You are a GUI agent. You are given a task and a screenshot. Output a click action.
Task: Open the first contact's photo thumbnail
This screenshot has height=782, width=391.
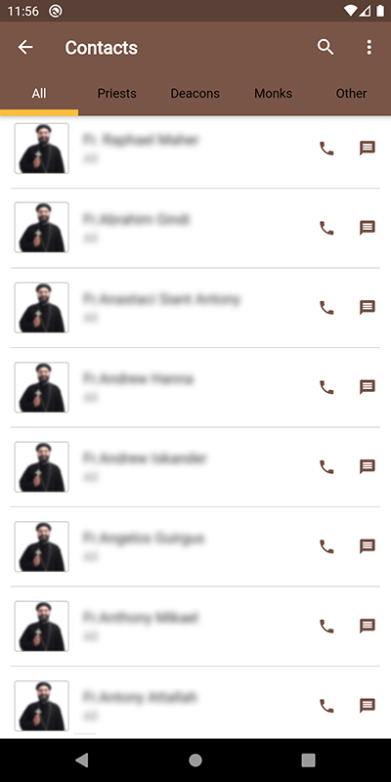click(x=41, y=149)
